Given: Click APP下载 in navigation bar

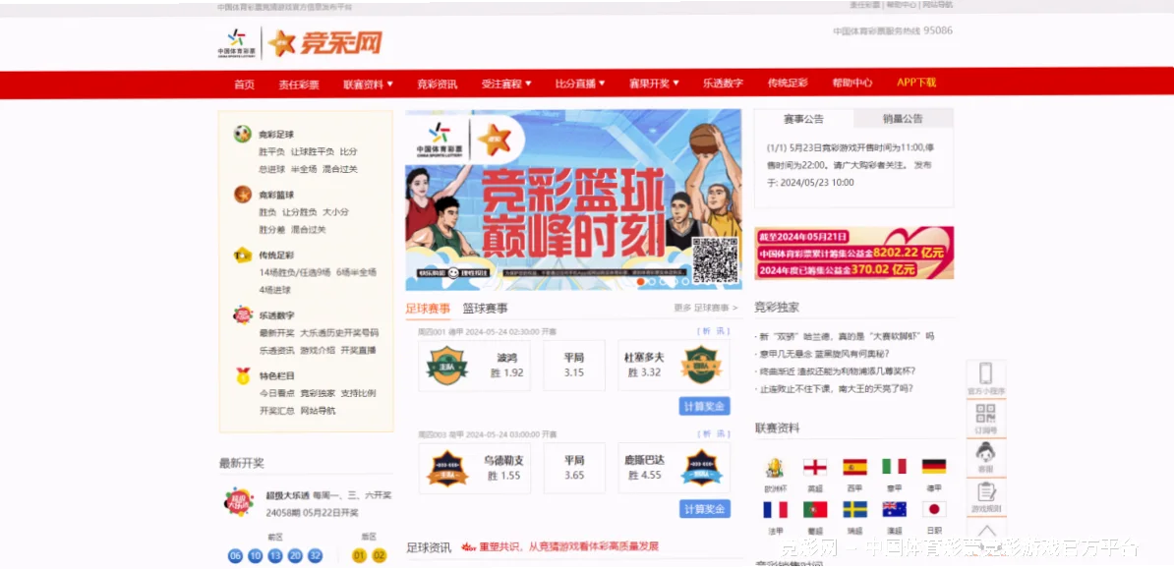Looking at the screenshot, I should 916,83.
